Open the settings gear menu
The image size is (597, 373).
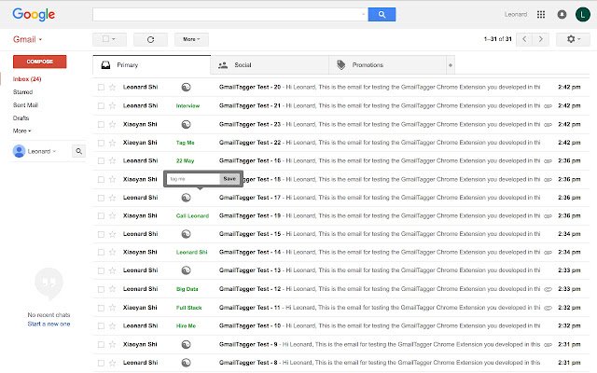(x=573, y=39)
